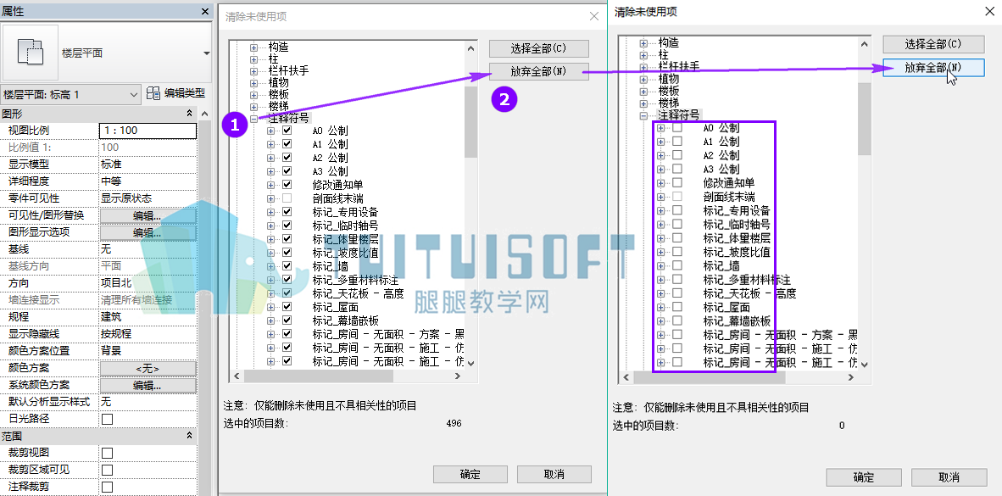
Task: Check A2 公制 in right dialog
Action: click(x=677, y=155)
